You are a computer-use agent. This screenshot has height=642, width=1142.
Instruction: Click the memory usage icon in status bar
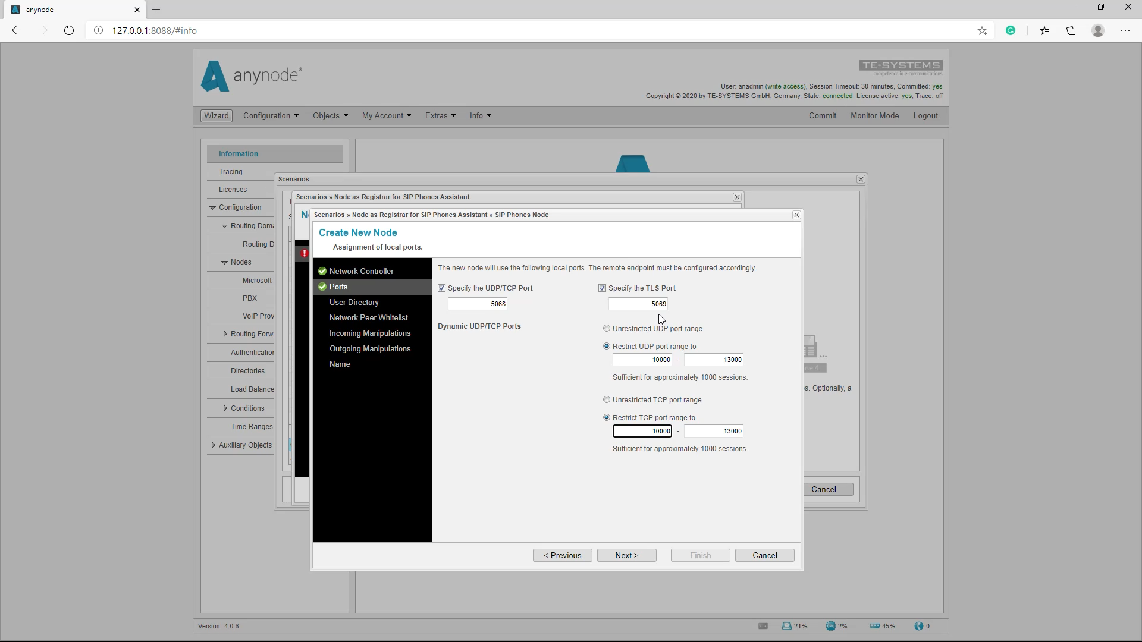coord(874,626)
